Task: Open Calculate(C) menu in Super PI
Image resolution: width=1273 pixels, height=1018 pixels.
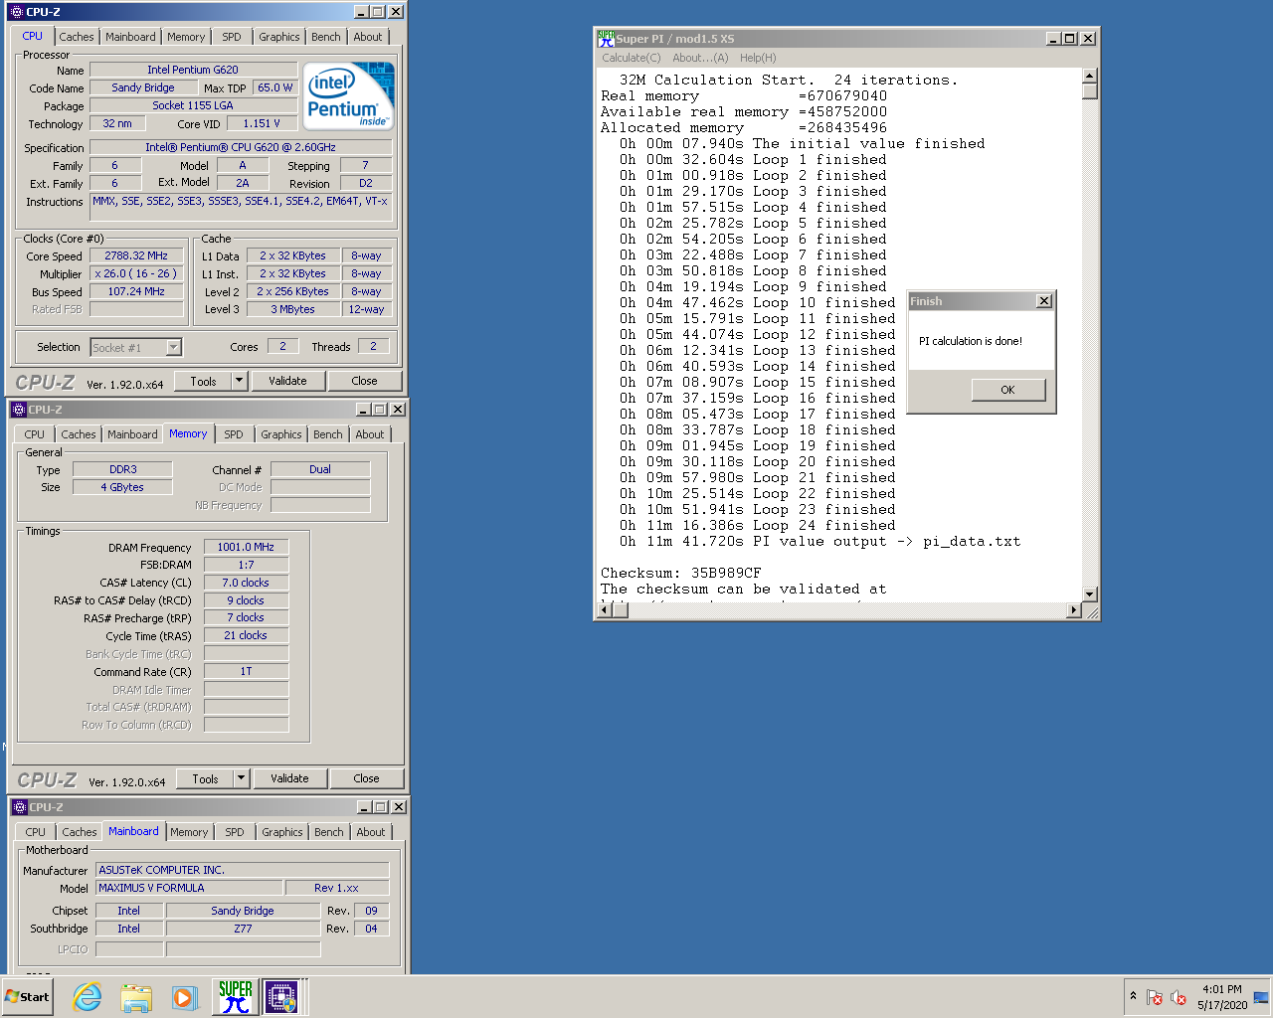Action: (632, 58)
